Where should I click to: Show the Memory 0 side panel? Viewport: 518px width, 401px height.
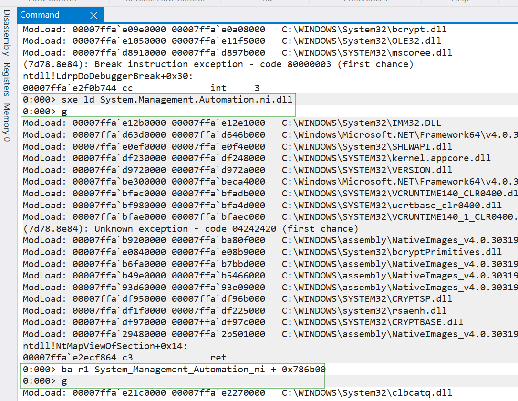[x=7, y=122]
